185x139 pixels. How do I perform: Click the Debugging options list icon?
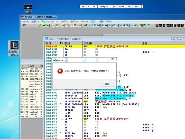(x=141, y=25)
